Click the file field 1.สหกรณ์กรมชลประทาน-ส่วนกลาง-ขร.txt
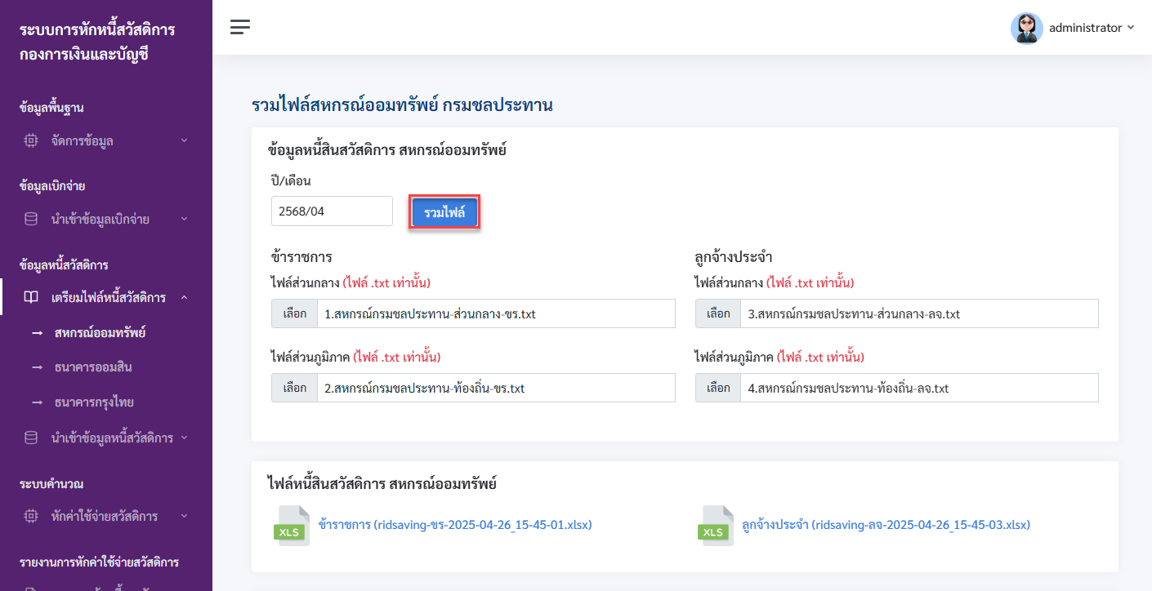 coord(496,313)
